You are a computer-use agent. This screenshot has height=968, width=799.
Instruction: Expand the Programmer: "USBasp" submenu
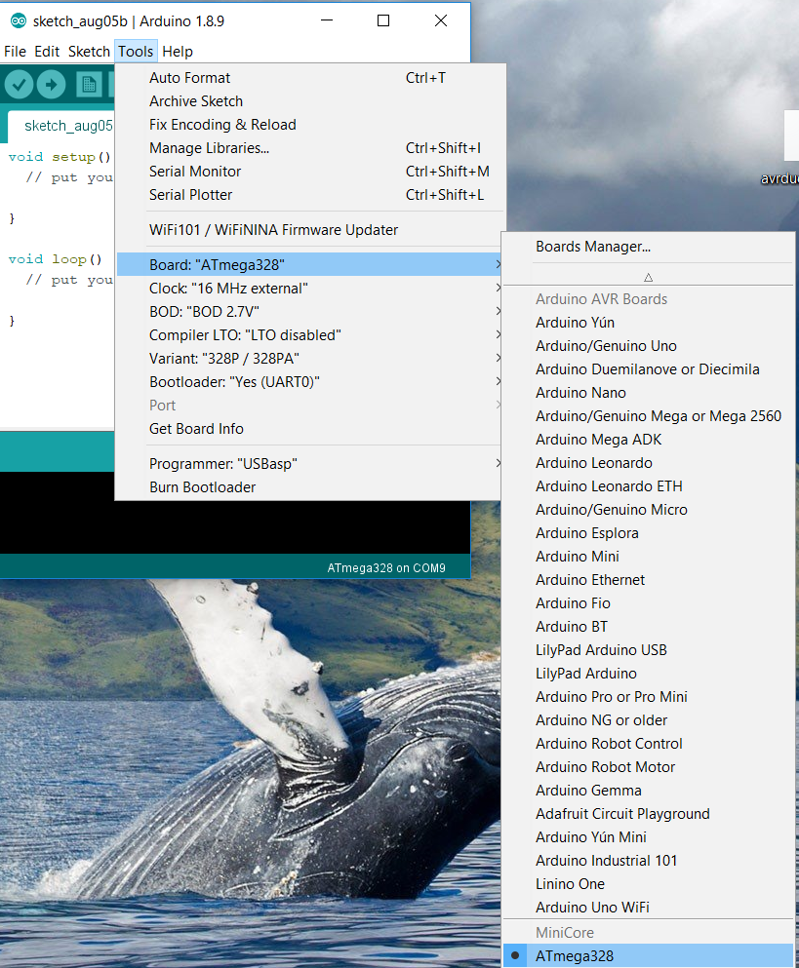(x=308, y=464)
